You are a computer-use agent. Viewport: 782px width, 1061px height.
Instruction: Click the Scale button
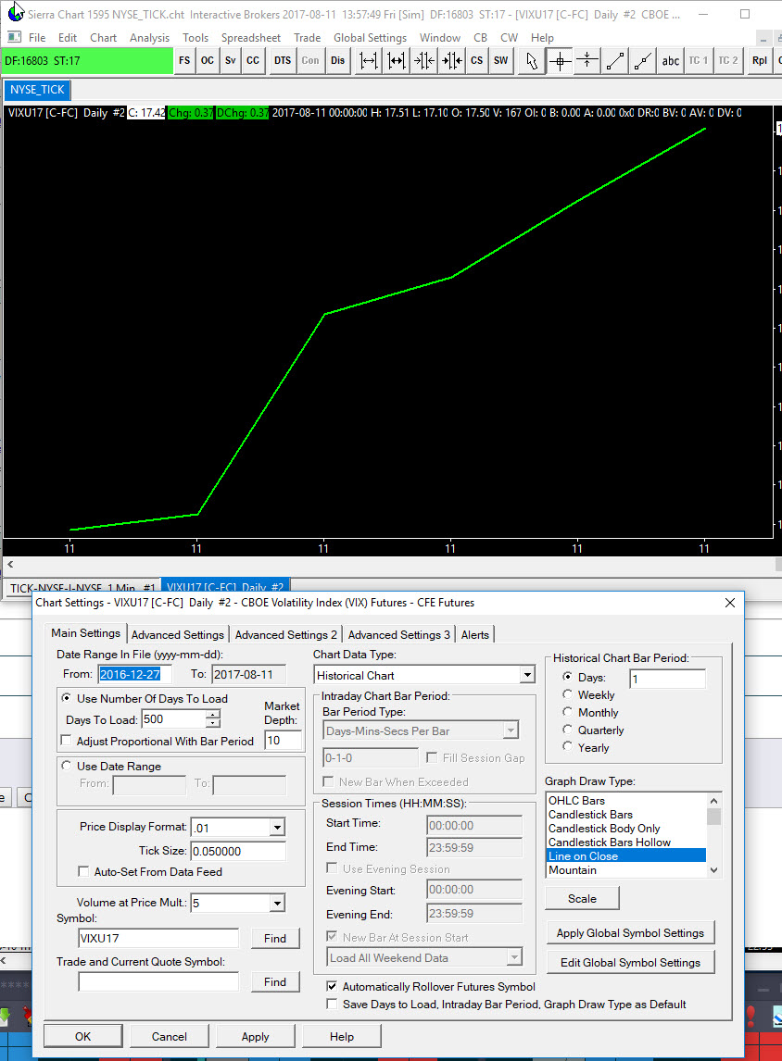(x=582, y=899)
